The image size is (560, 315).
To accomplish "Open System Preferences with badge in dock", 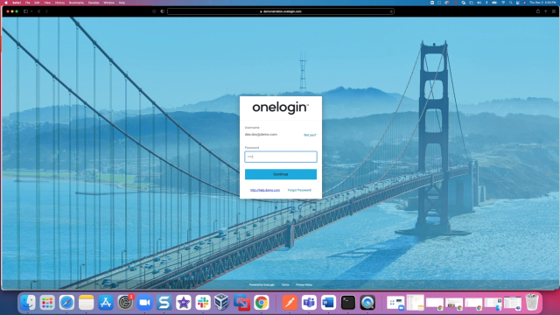I will tap(125, 303).
